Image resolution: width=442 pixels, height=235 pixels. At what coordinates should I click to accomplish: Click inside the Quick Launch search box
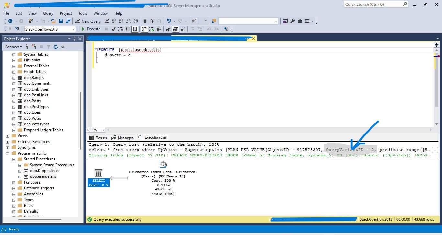[x=372, y=5]
